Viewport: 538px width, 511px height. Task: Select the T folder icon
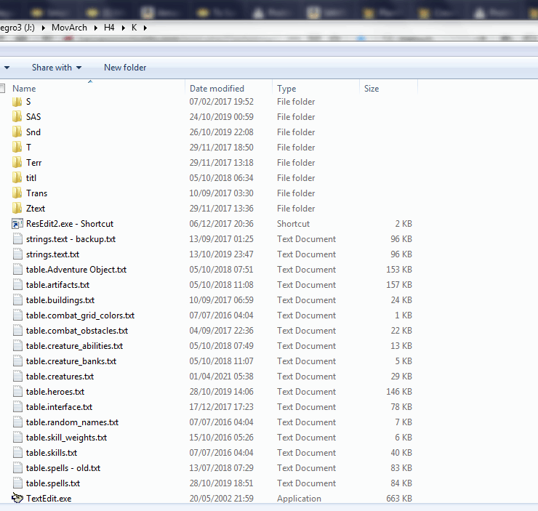[x=17, y=148]
